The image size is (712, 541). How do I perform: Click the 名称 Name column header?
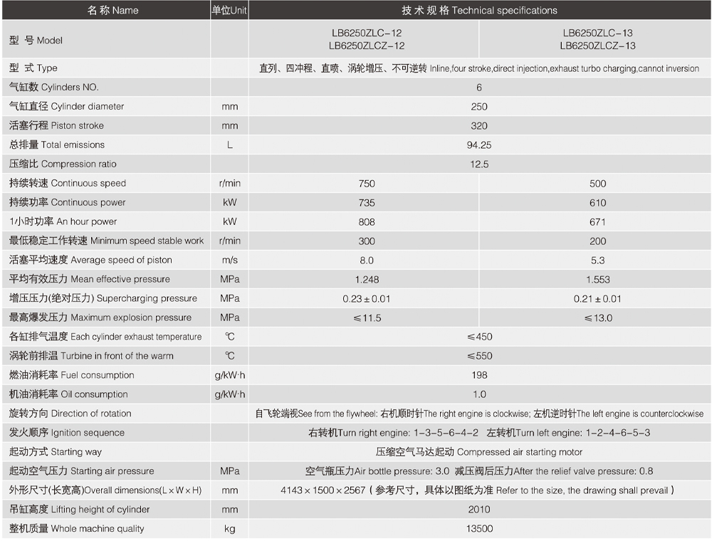(x=112, y=10)
